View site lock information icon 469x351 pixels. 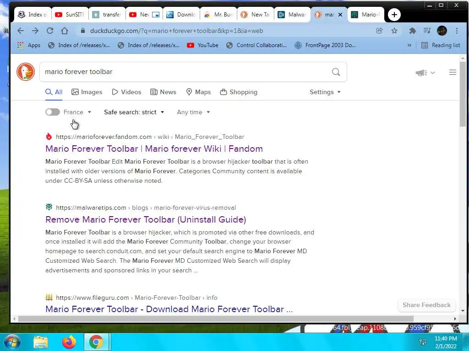83,31
